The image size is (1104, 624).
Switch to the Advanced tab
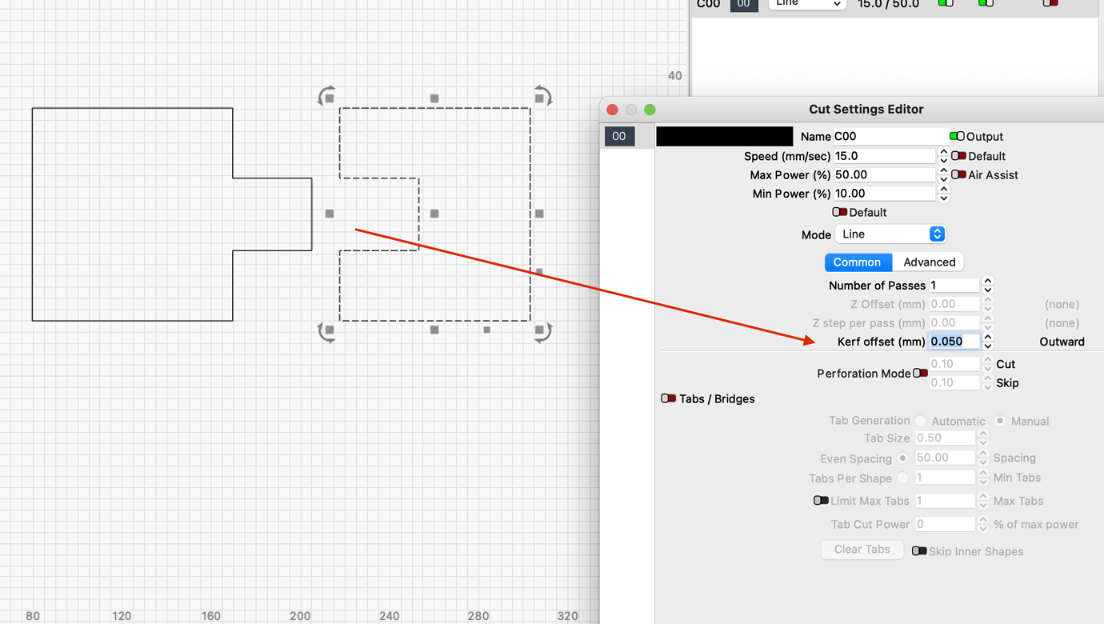pos(928,262)
